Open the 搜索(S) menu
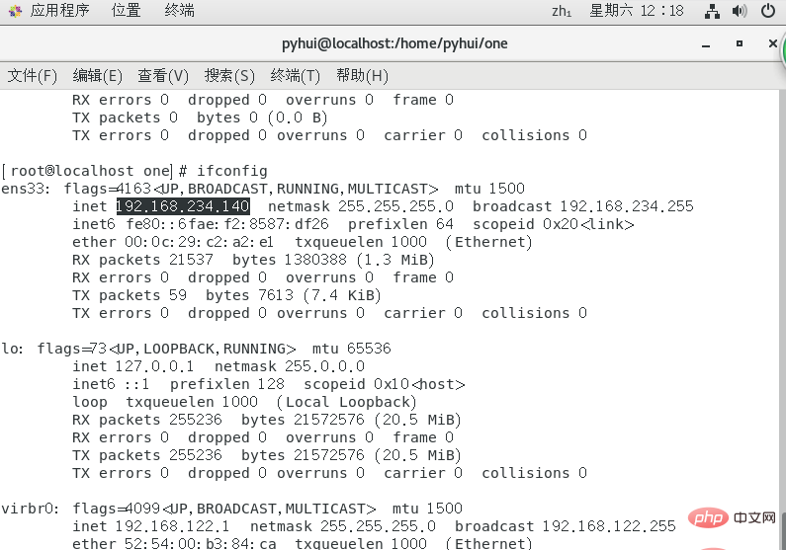The image size is (786, 550). coord(229,76)
